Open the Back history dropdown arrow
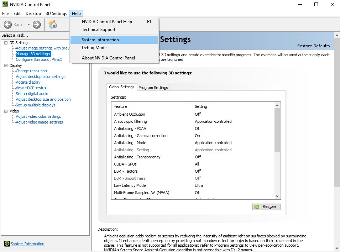This screenshot has height=252, width=340. (x=28, y=25)
